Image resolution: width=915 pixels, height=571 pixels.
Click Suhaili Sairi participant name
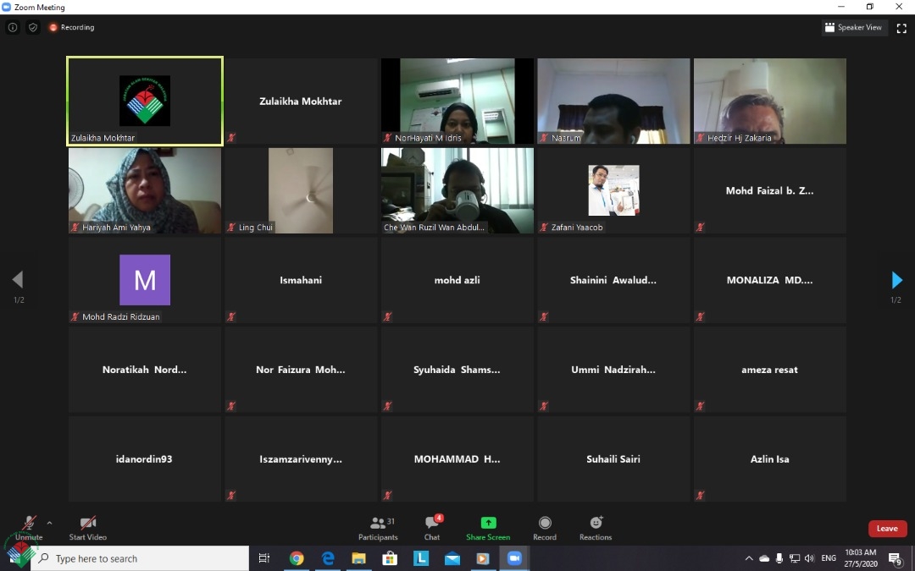[x=613, y=459]
